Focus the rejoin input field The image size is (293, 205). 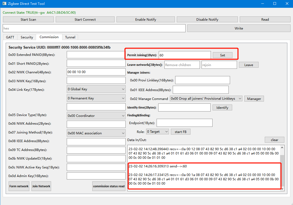pos(219,65)
